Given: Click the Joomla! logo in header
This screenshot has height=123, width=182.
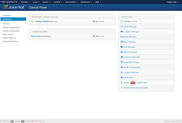Looking at the screenshot, I should pos(14,7).
